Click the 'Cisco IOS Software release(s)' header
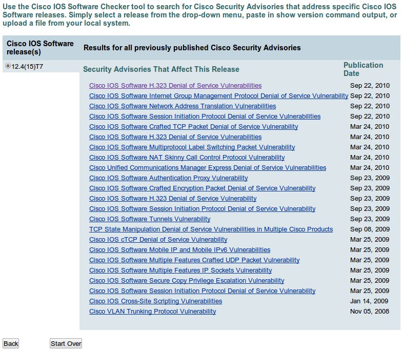The image size is (403, 350). pyautogui.click(x=40, y=48)
